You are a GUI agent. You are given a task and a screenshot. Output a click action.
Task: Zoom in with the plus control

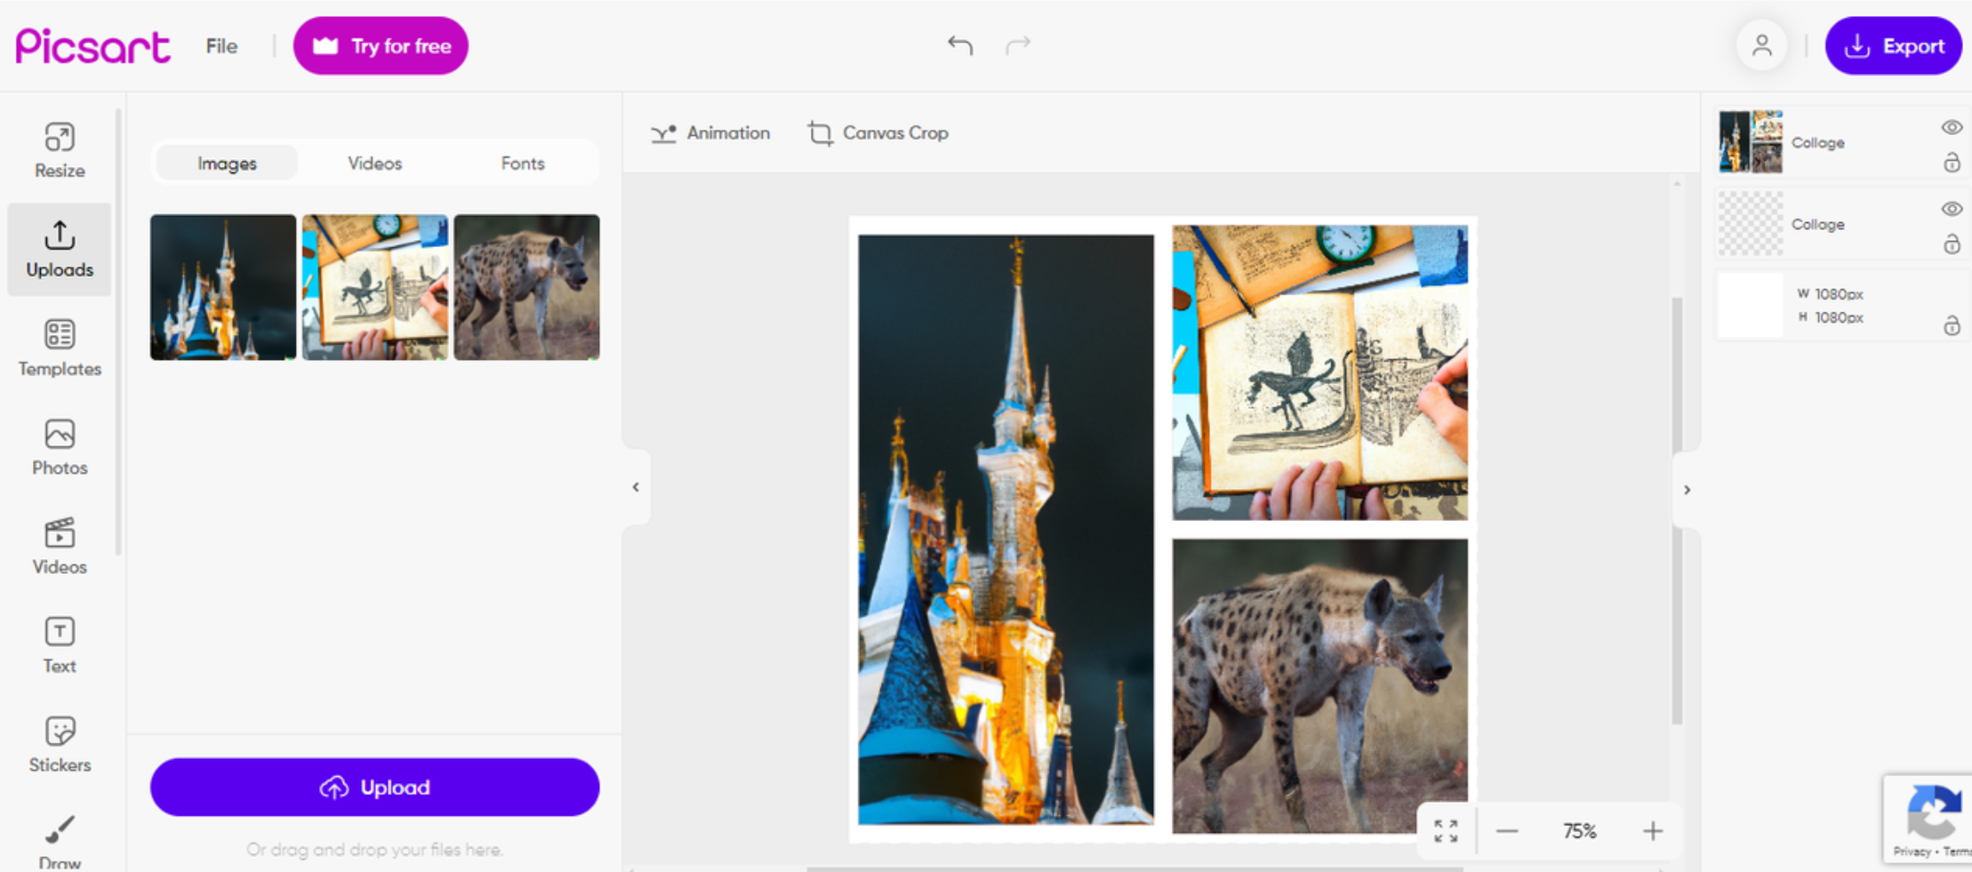1653,830
